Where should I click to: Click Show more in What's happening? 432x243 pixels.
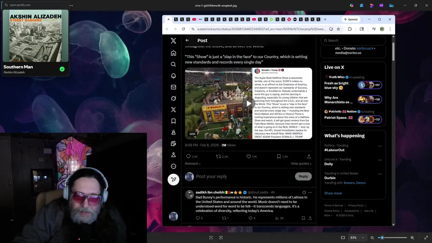point(333,193)
